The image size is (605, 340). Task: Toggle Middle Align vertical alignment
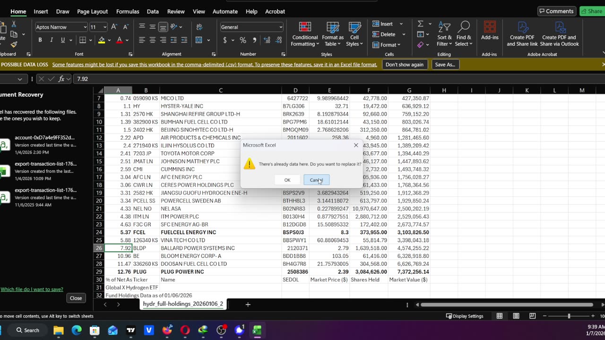152,27
